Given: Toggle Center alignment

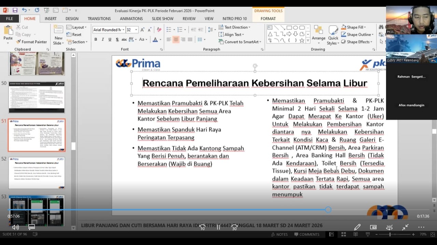Looking at the screenshot, I should 176,39.
